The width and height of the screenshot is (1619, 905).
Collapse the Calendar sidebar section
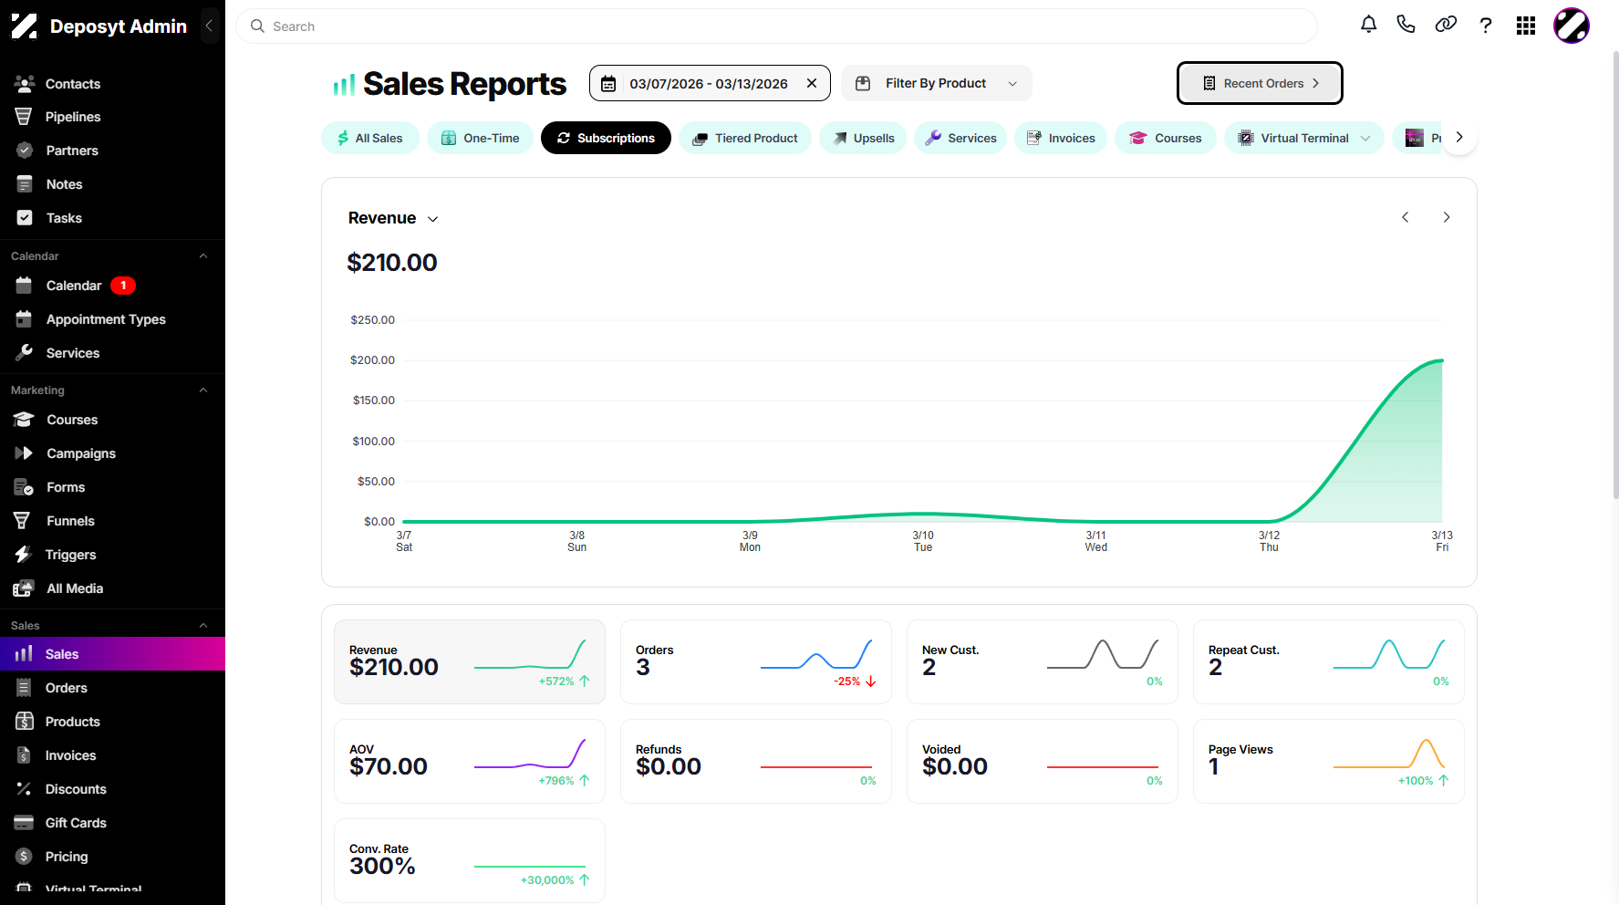(203, 256)
